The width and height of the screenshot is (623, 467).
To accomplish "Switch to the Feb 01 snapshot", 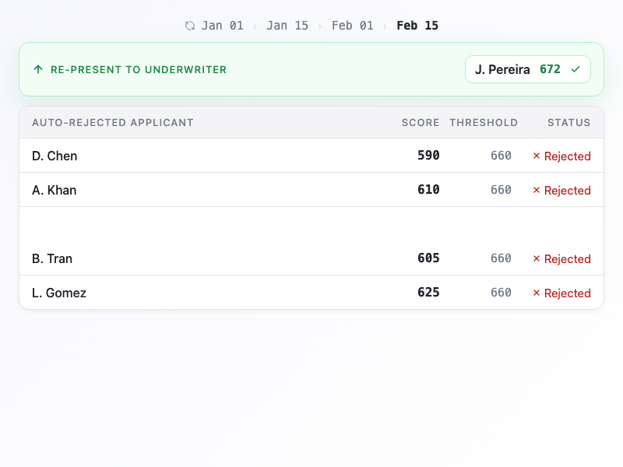I will tap(353, 26).
